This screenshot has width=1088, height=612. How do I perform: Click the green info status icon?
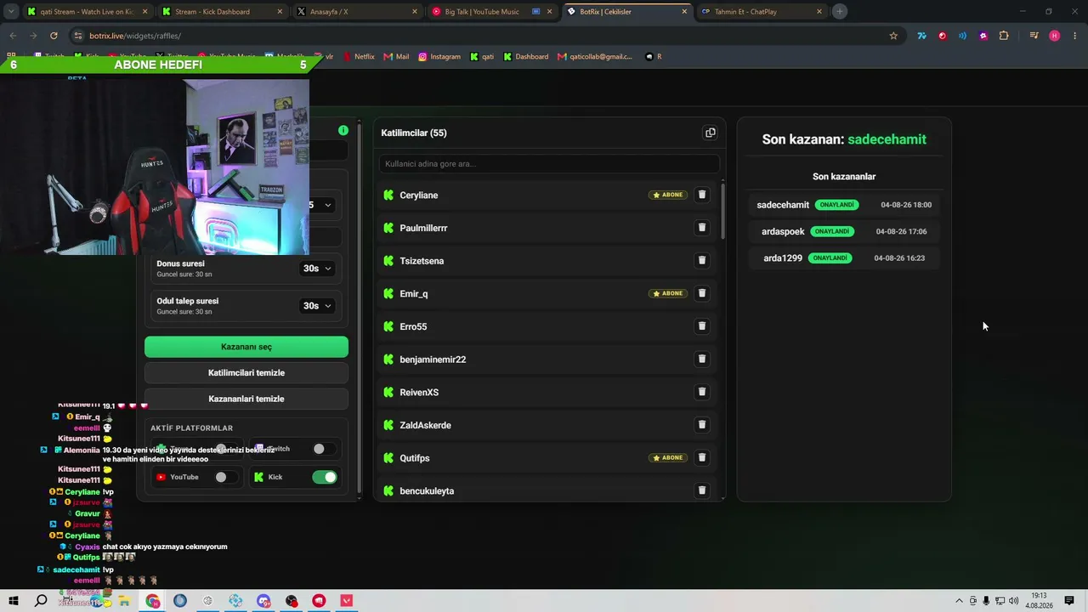343,130
